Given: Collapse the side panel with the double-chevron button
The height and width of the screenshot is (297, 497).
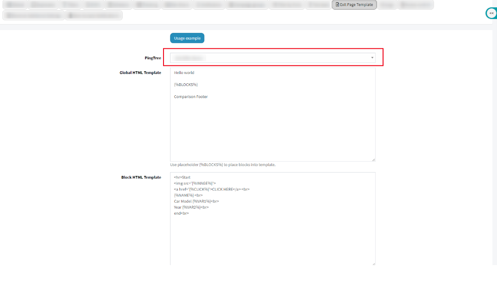Looking at the screenshot, I should [x=491, y=13].
